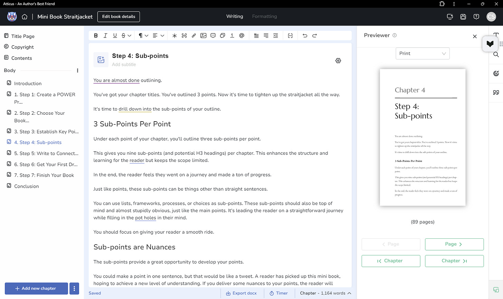503x299 pixels.
Task: Insert an image into the chapter
Action: [203, 35]
